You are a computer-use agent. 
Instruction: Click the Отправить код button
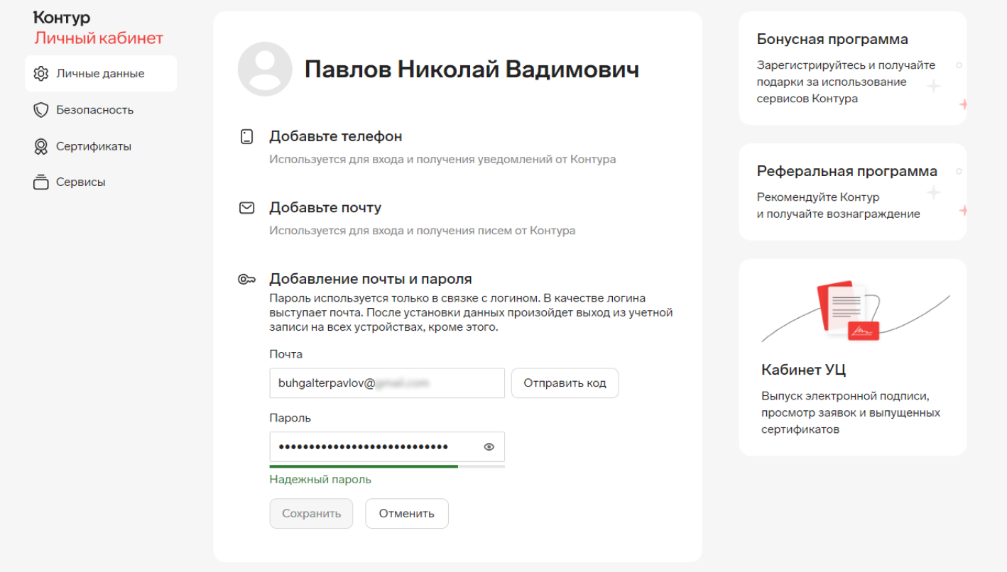[x=565, y=383]
